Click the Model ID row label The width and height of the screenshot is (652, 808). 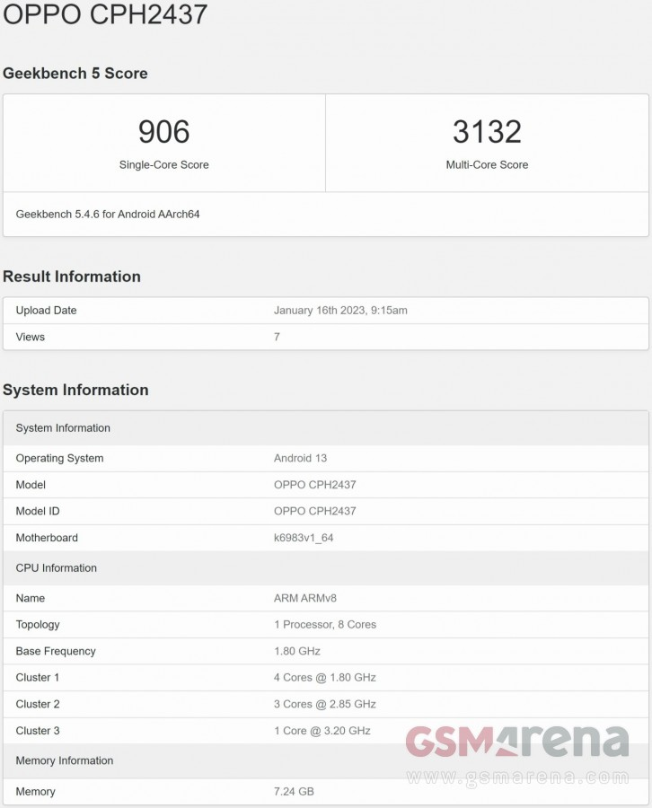tap(38, 511)
